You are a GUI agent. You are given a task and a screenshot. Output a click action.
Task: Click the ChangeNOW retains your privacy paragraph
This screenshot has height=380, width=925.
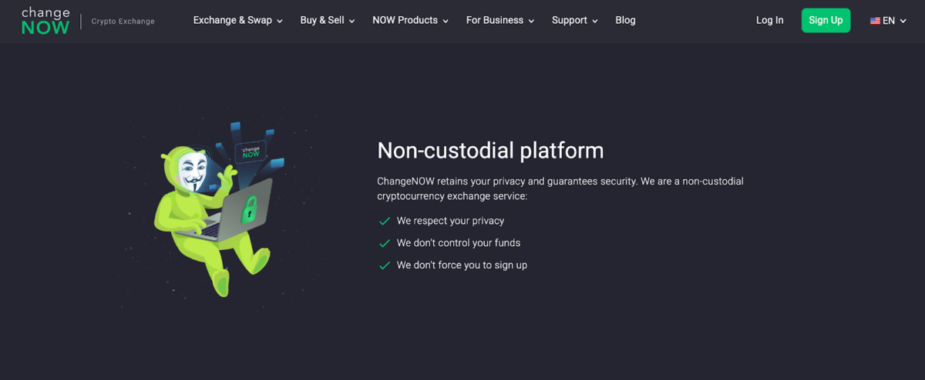point(560,188)
